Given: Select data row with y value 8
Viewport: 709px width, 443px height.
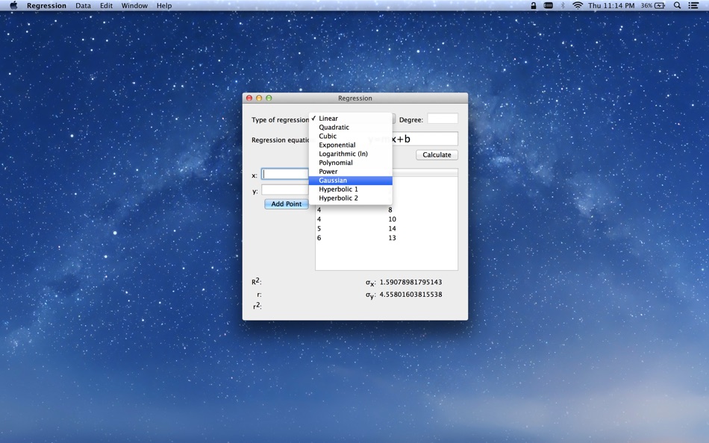Looking at the screenshot, I should pos(387,210).
